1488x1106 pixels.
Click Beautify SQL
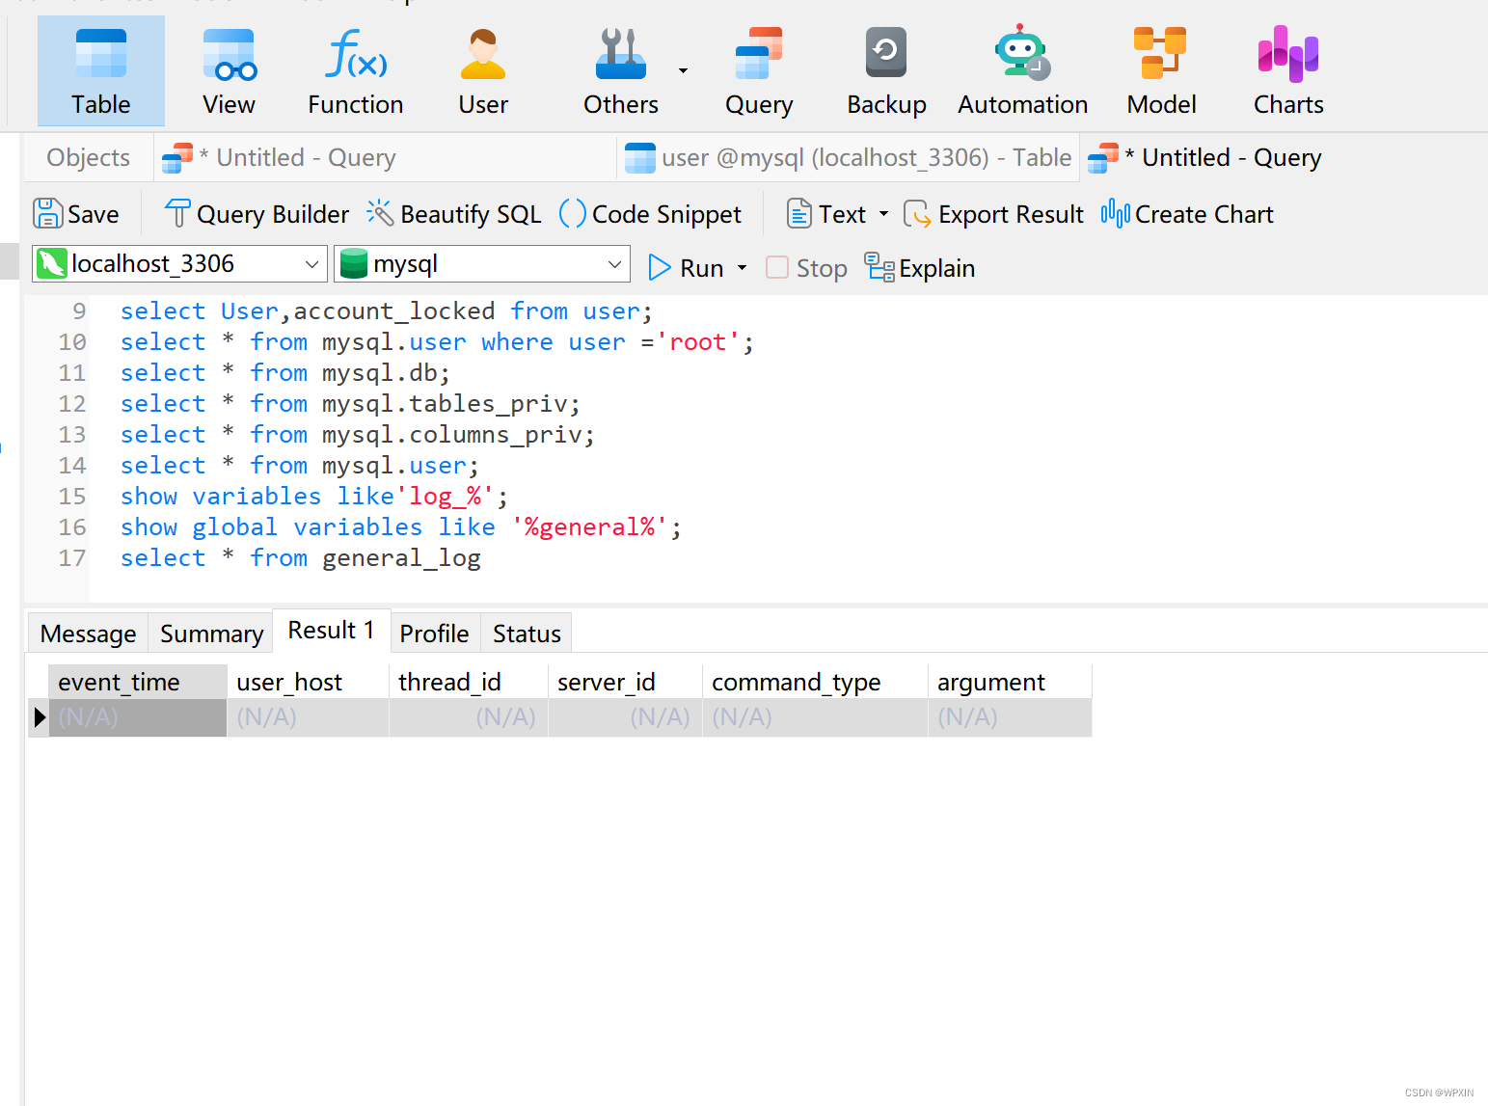454,214
